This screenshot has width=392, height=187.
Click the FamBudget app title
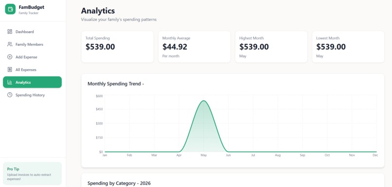32,7
